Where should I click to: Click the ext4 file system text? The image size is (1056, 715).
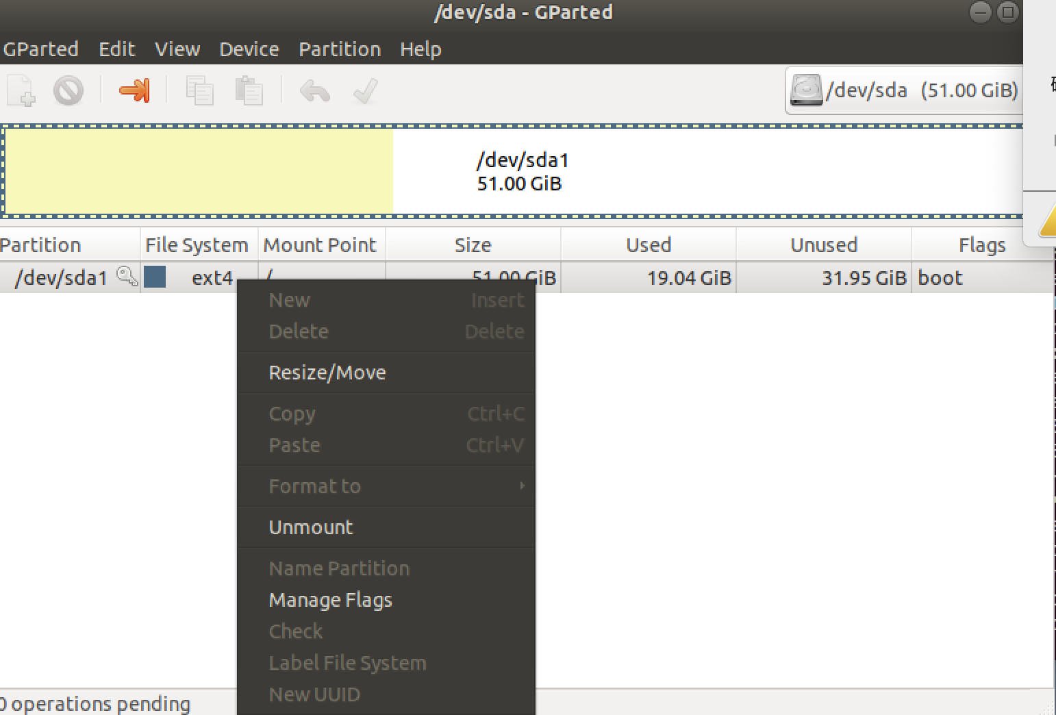pos(212,277)
